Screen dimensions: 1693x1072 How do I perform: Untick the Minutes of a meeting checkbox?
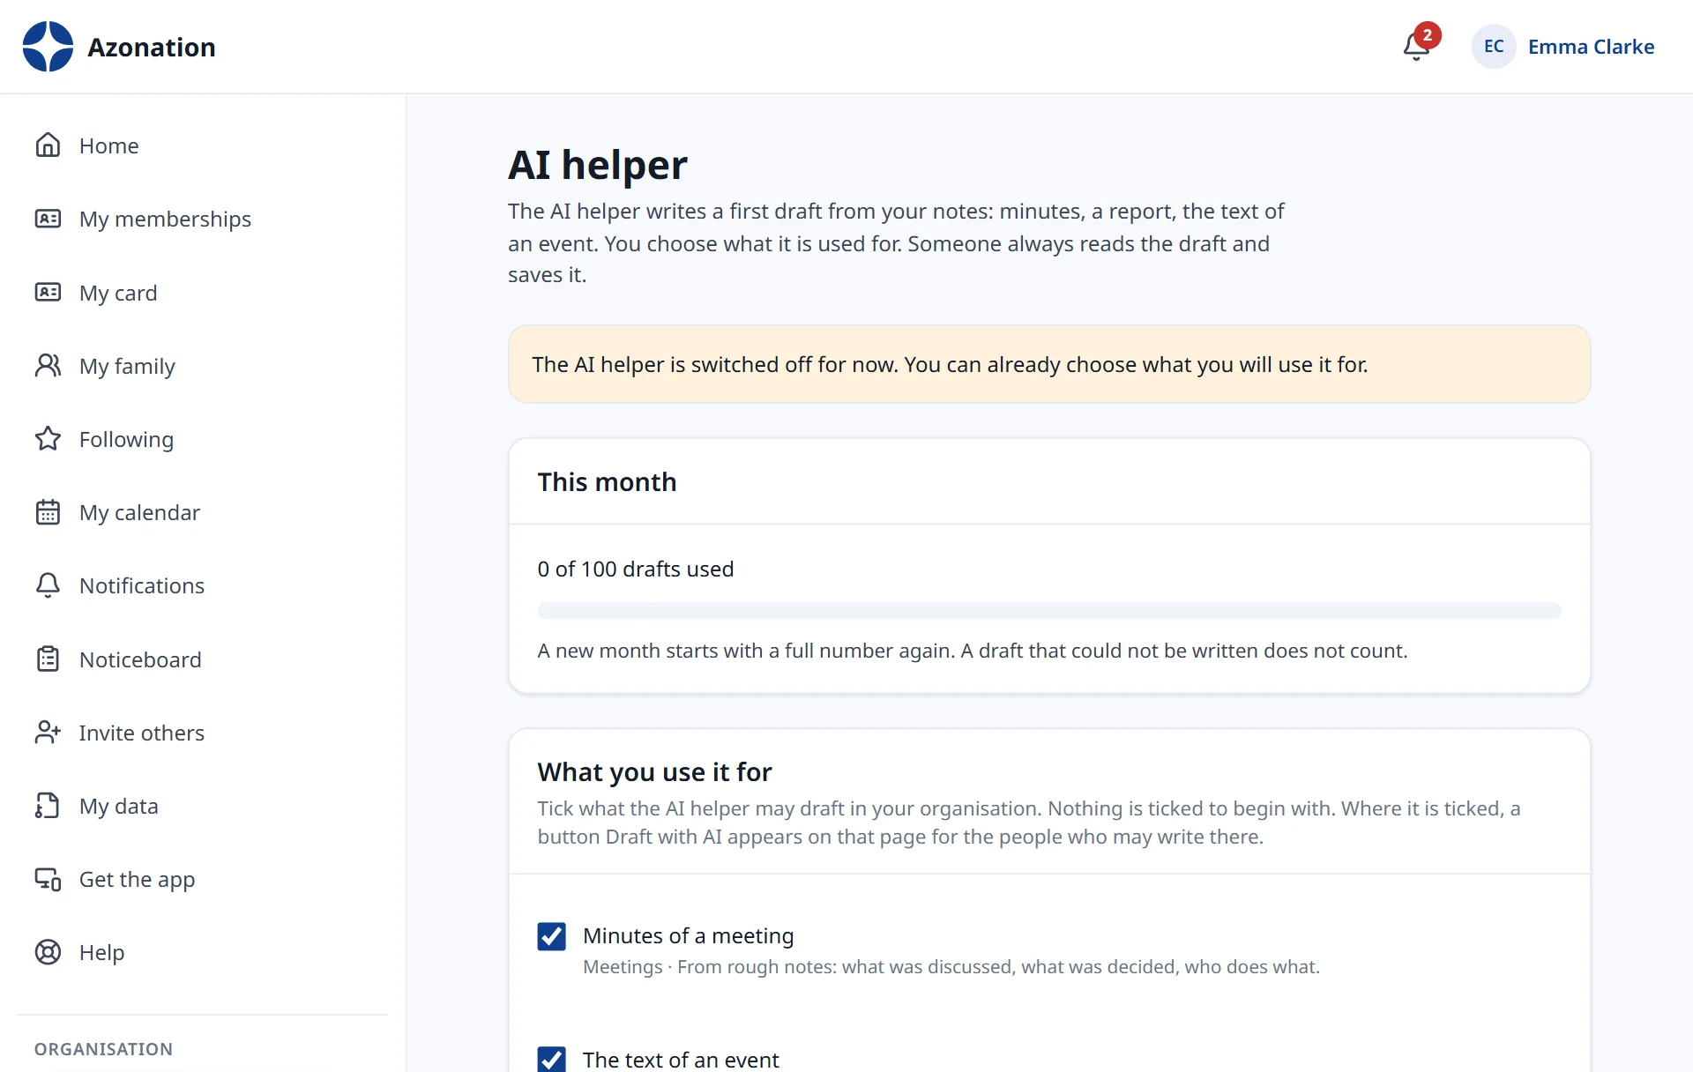[552, 936]
